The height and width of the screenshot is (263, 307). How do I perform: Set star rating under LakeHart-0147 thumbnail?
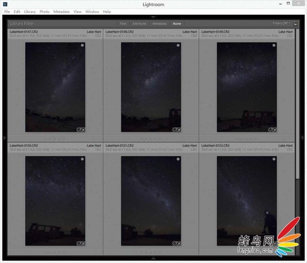click(x=55, y=139)
